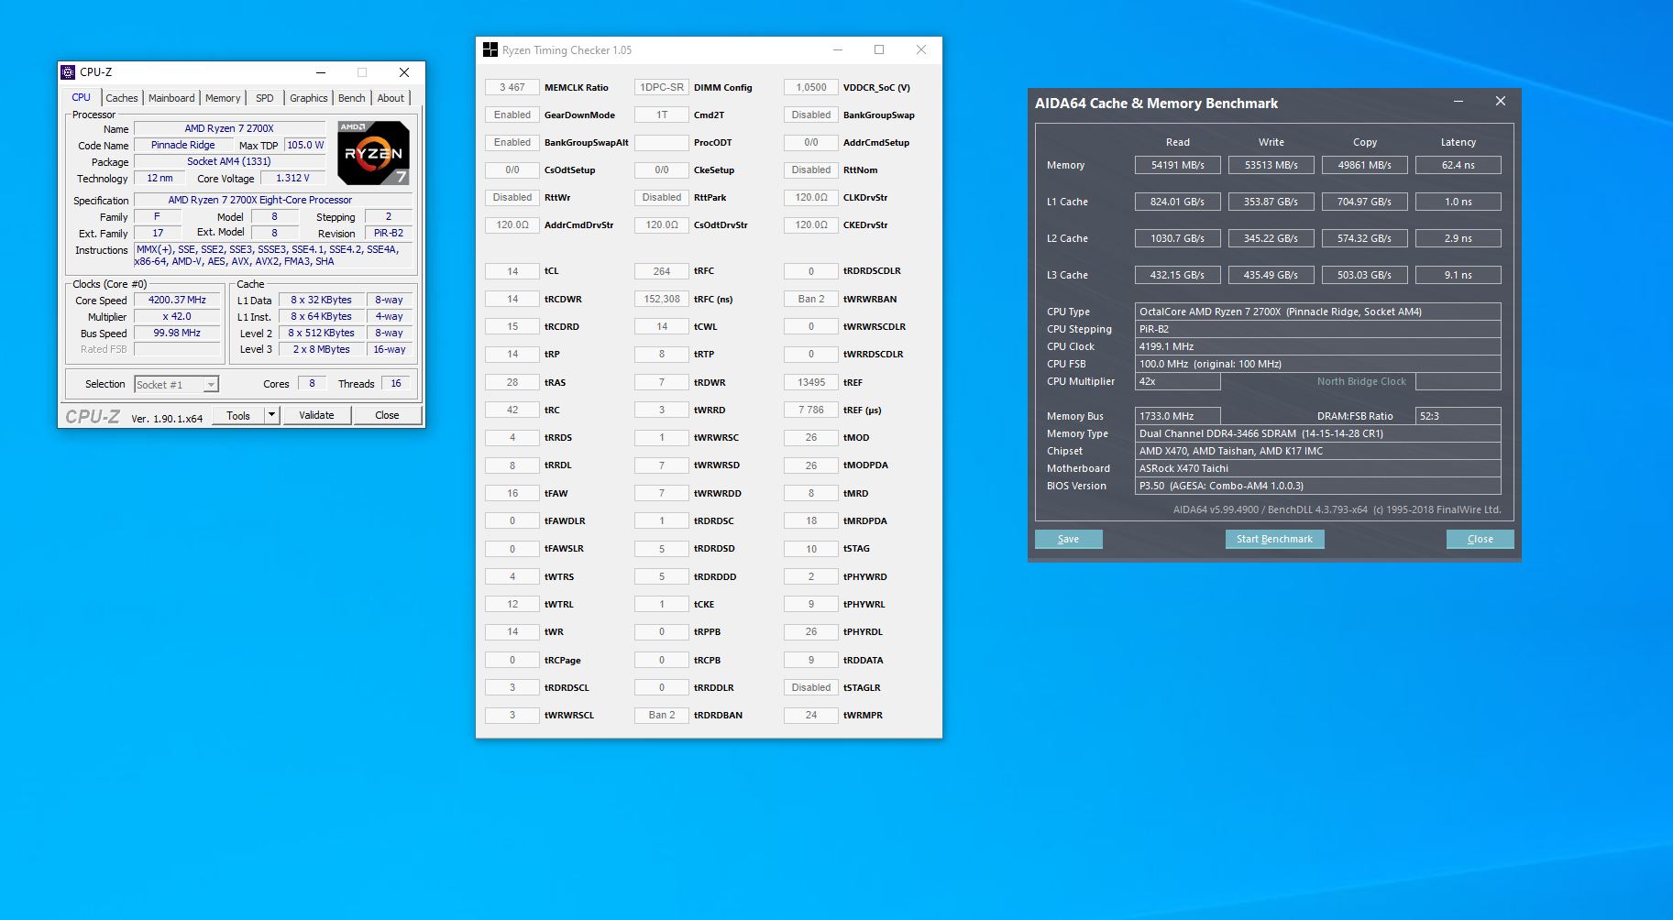Click the Motherboard ASRock X470 Taichi field
This screenshot has height=920, width=1673.
tap(1318, 468)
